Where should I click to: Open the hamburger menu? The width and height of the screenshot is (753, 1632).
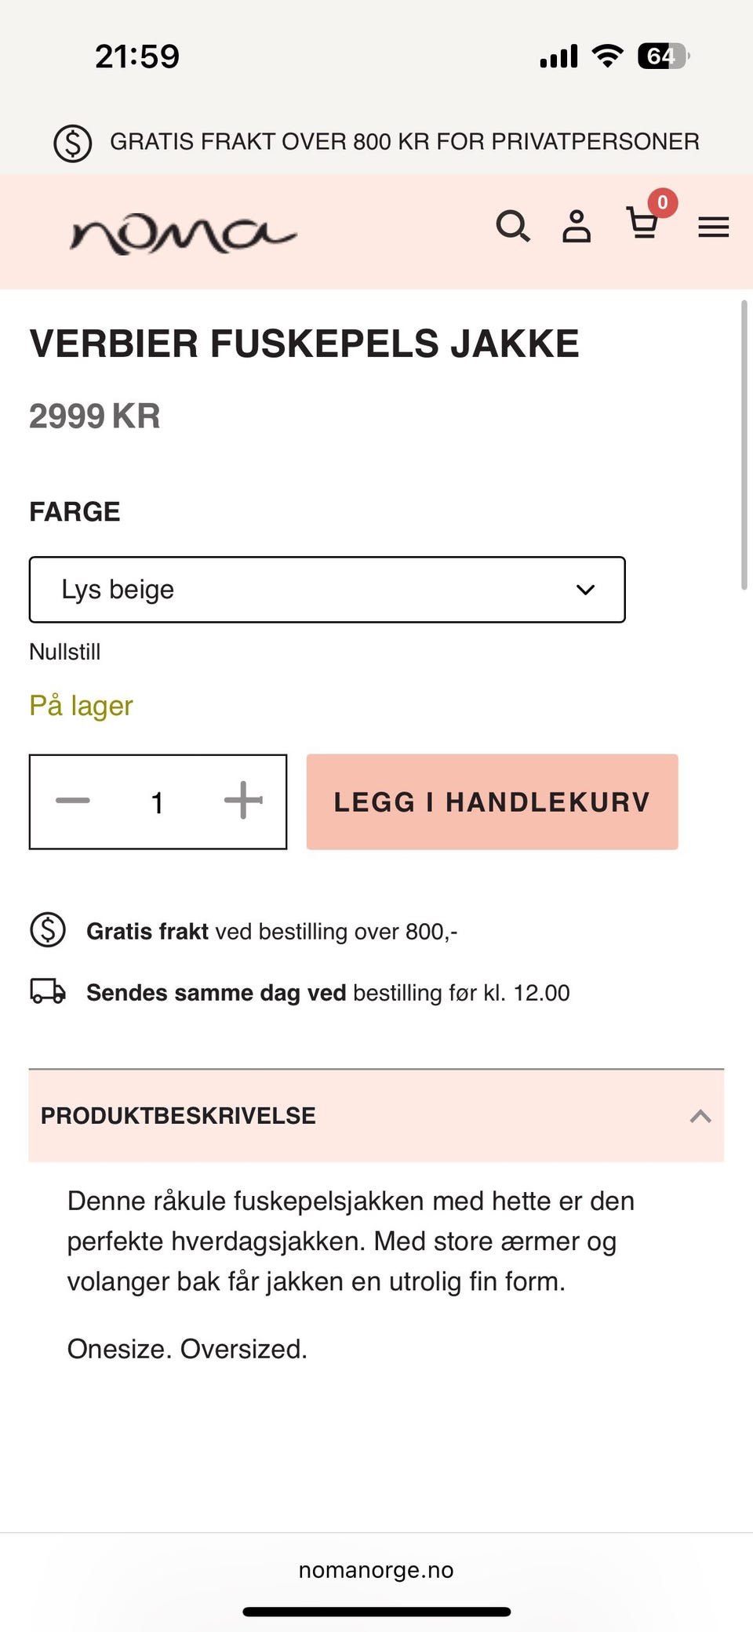click(x=713, y=227)
